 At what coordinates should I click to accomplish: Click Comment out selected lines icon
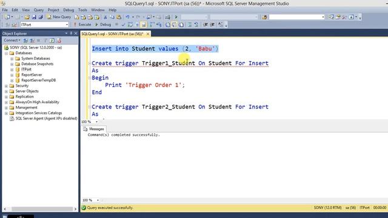pos(190,24)
